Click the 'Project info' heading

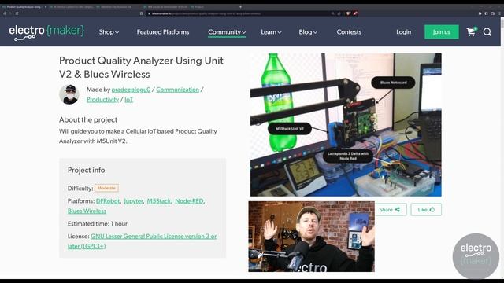[x=86, y=170]
